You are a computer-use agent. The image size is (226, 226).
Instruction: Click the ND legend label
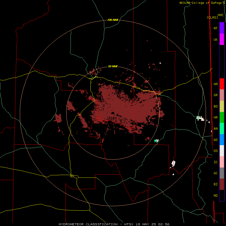215,196
